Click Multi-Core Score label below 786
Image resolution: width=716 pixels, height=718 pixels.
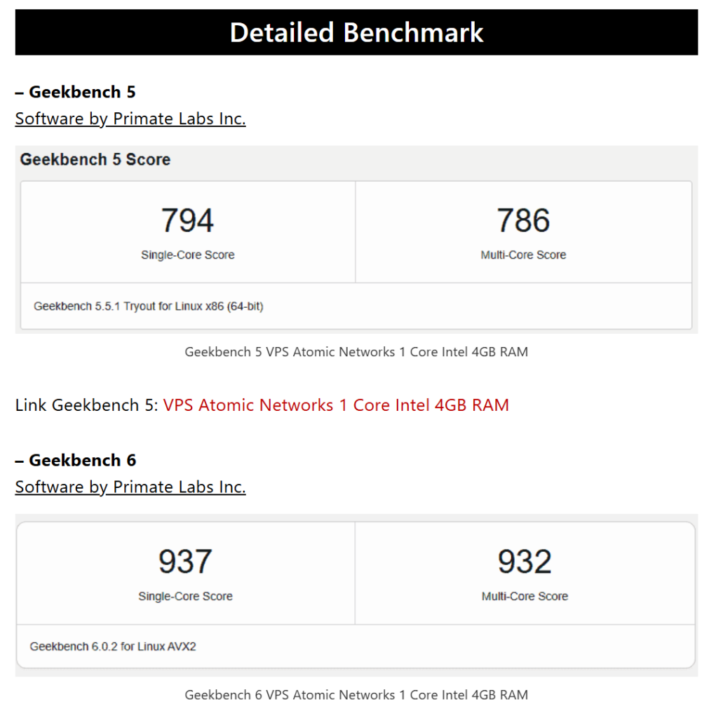[523, 255]
